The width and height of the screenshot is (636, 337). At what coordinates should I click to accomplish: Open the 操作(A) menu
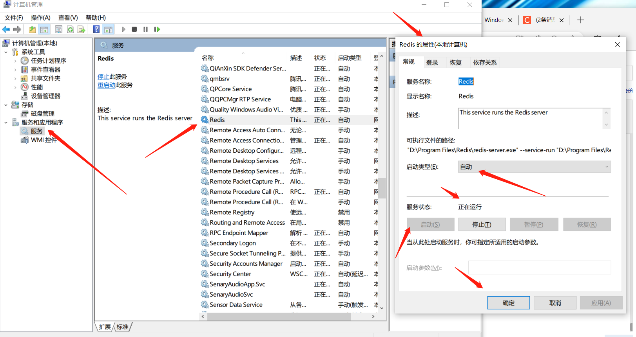[x=41, y=18]
